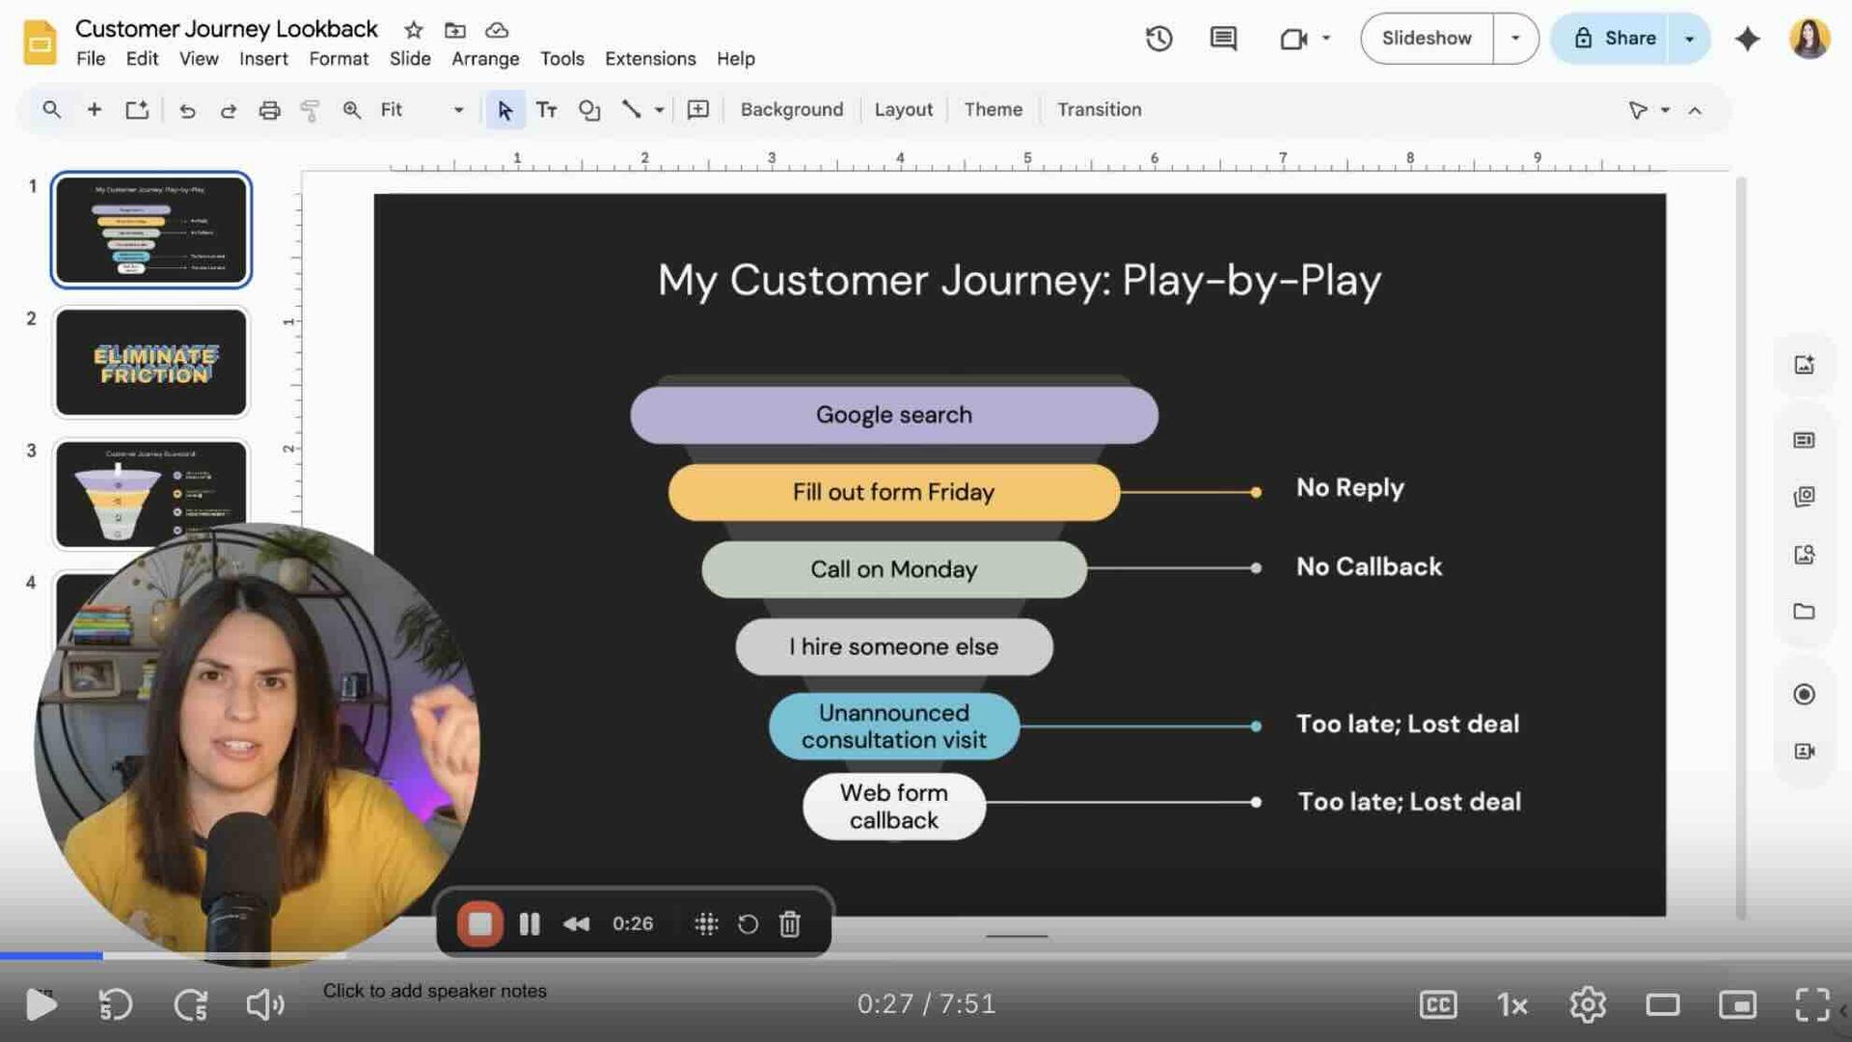Viewport: 1852px width, 1042px height.
Task: Toggle fullscreen on video player
Action: coord(1812,1004)
